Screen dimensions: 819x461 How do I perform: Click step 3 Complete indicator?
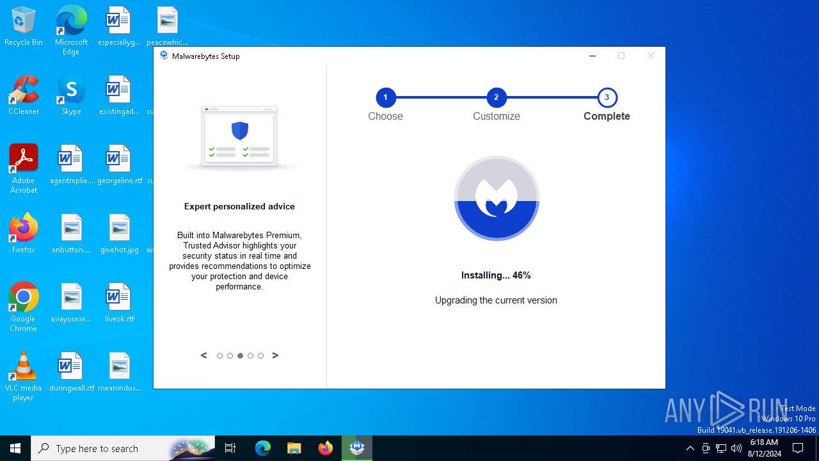[607, 98]
